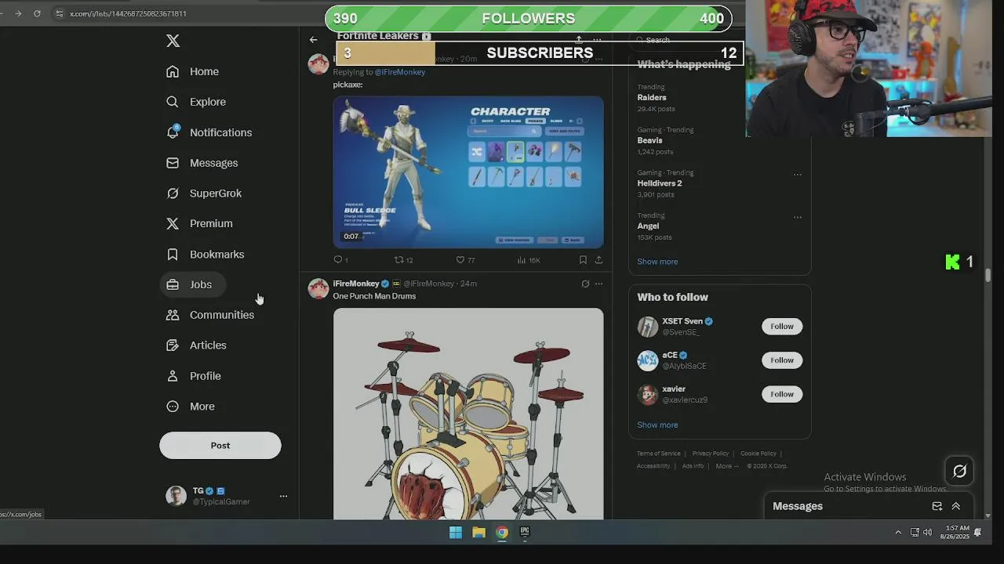1004x564 pixels.
Task: Follow xavier
Action: (x=782, y=394)
